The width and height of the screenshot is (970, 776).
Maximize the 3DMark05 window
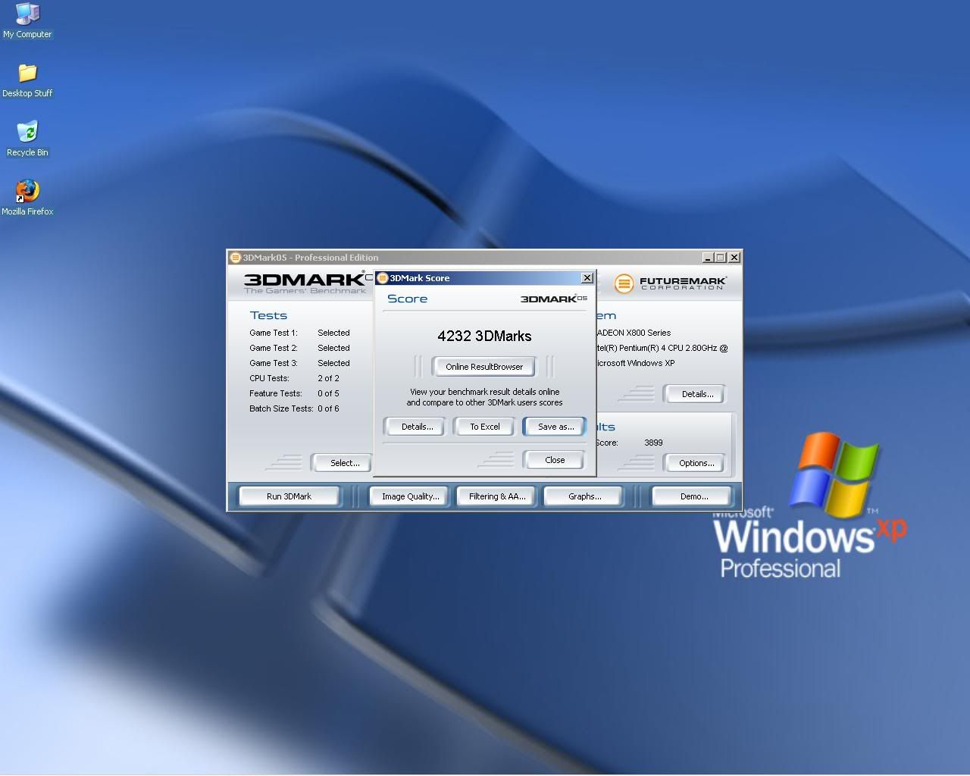[x=720, y=258]
